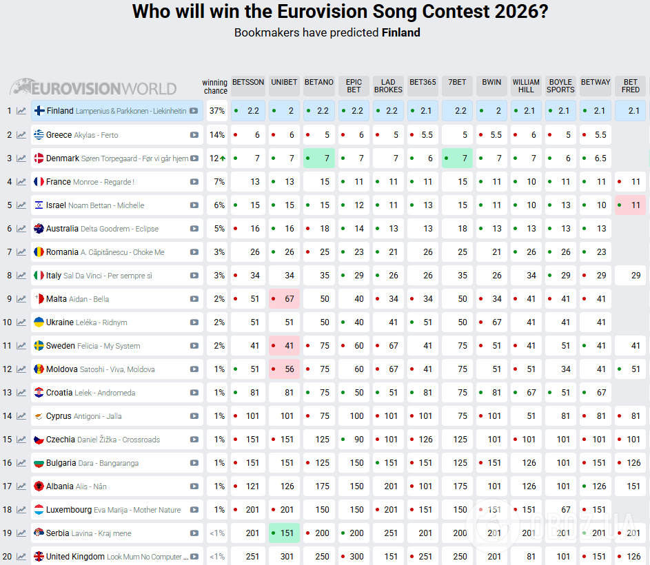
Task: Select the BOYLE SPORTS column header
Action: tap(560, 86)
